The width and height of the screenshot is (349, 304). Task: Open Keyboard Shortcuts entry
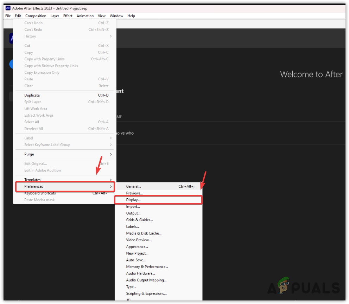[64, 193]
